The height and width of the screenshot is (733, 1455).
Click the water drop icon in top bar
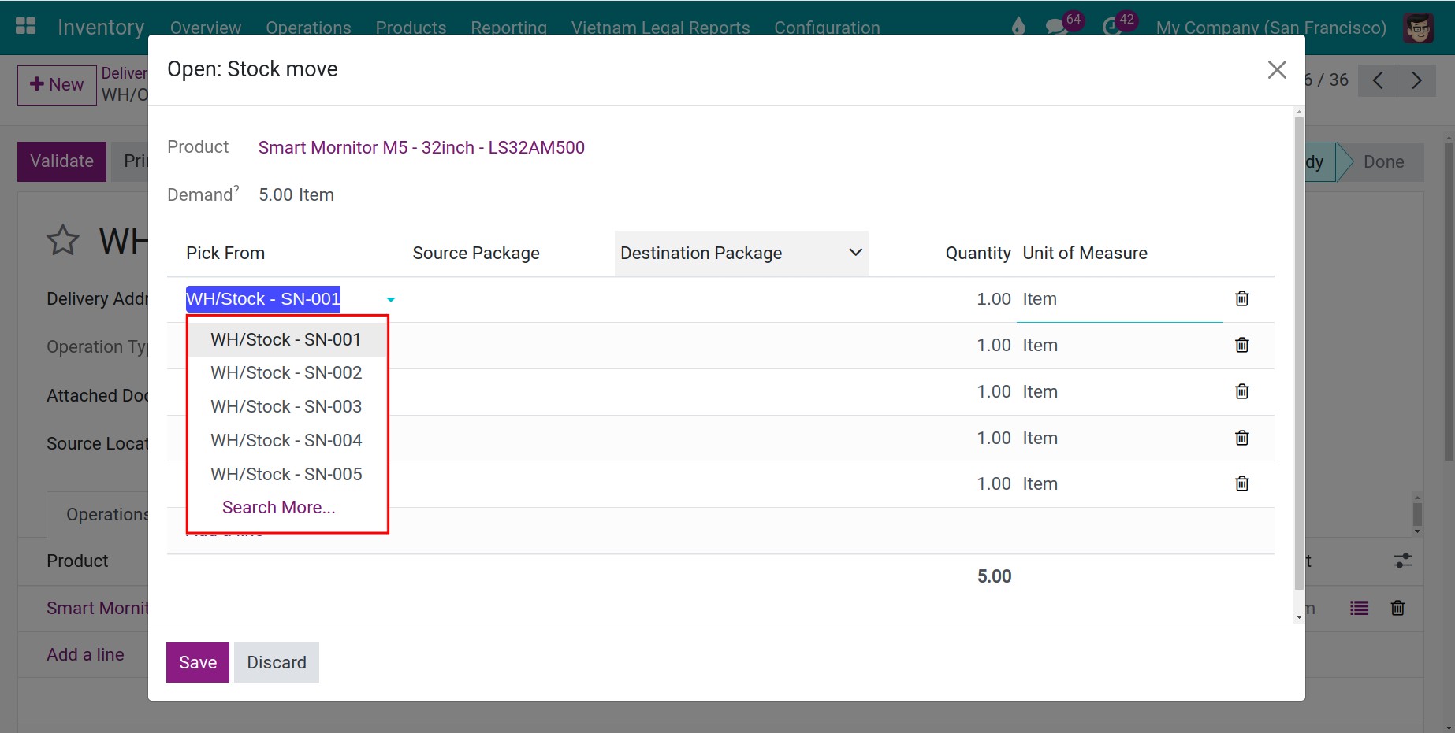[1018, 27]
